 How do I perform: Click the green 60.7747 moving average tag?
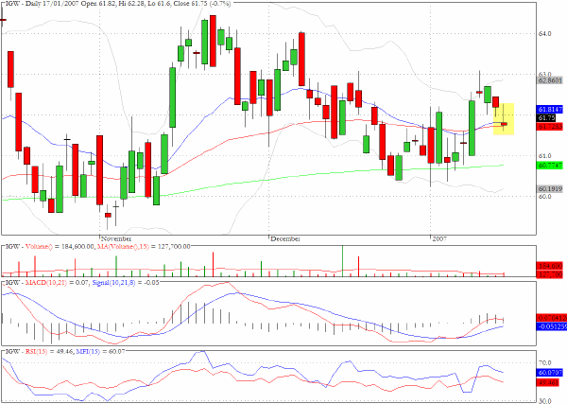click(x=550, y=166)
